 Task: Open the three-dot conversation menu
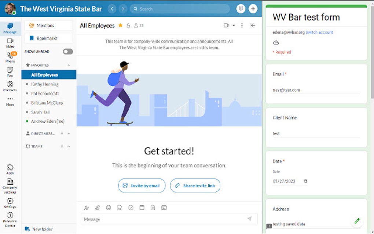click(x=242, y=25)
